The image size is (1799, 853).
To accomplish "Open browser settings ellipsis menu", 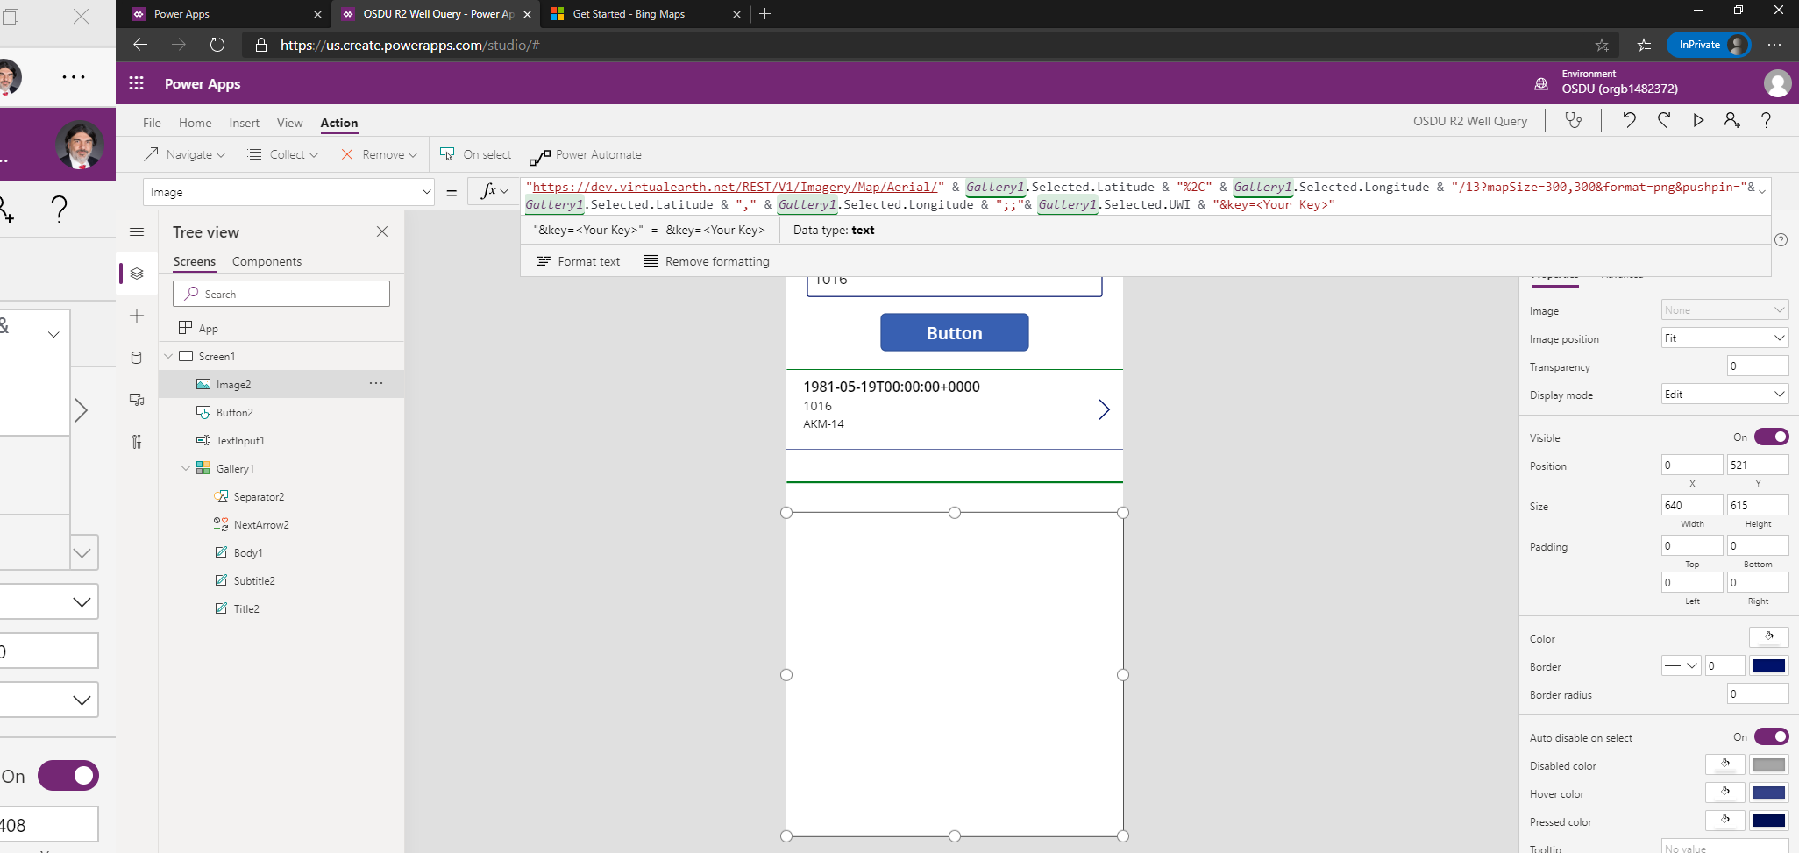I will pos(1774,45).
